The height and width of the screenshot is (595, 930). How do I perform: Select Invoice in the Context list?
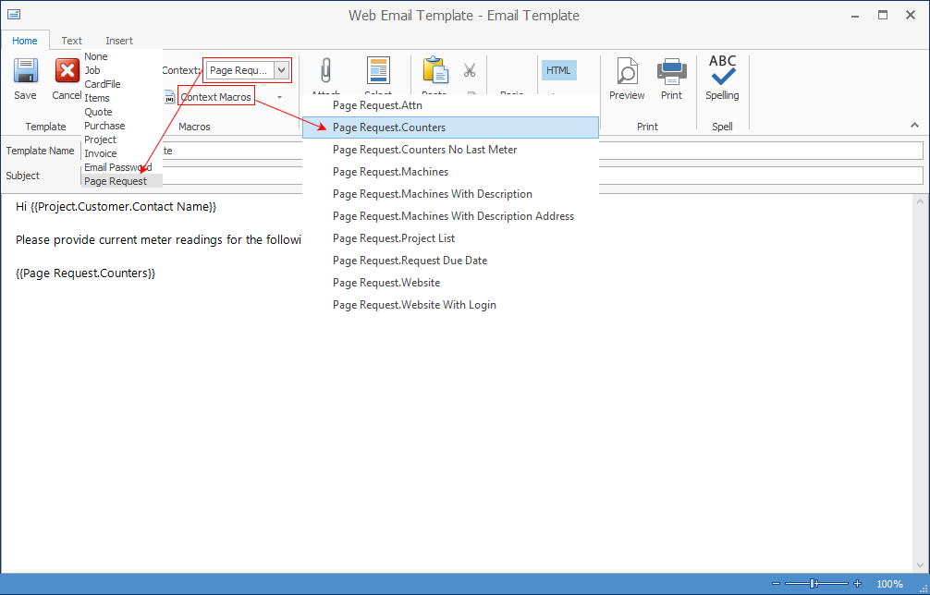[x=122, y=152]
